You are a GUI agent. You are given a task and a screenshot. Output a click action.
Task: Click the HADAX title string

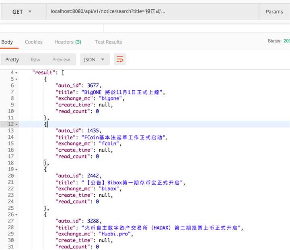(161, 228)
